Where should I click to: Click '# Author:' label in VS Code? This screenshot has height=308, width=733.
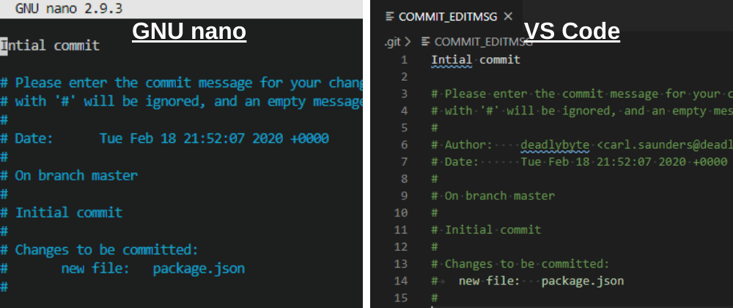click(461, 145)
